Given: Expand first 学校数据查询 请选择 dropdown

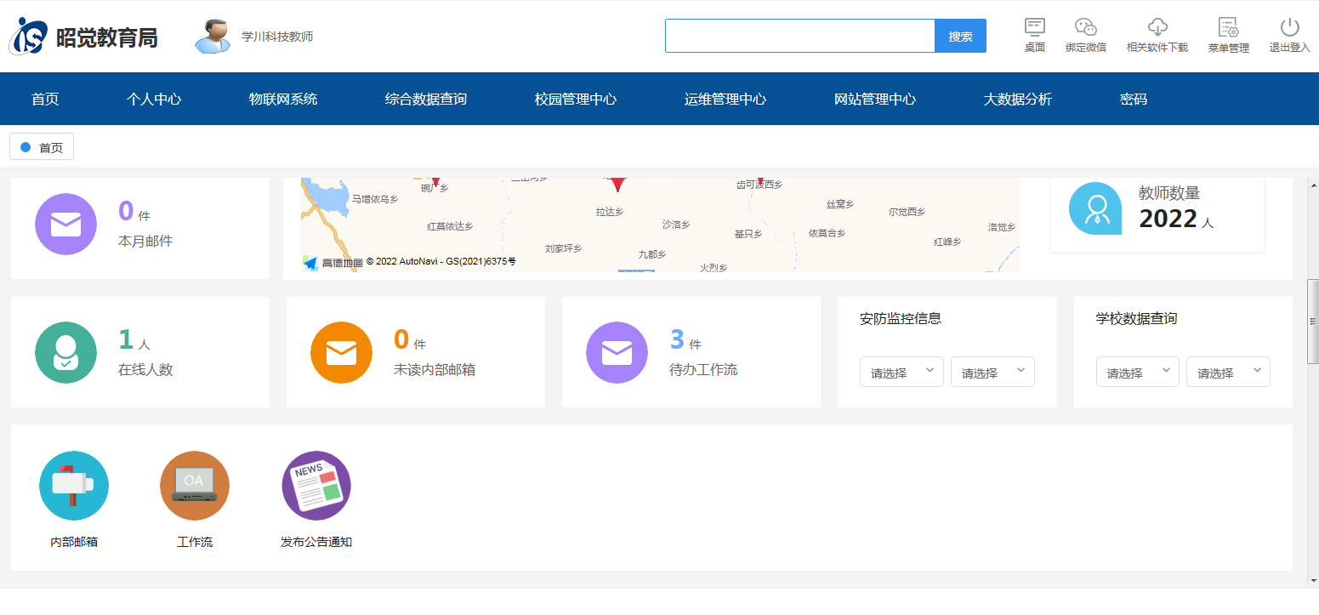Looking at the screenshot, I should 1137,373.
